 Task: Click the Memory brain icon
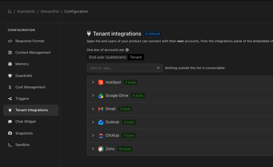(10, 64)
